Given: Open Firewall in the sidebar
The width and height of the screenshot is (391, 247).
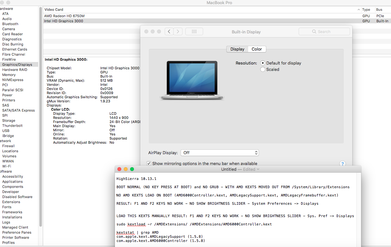Looking at the screenshot, I should (x=9, y=146).
